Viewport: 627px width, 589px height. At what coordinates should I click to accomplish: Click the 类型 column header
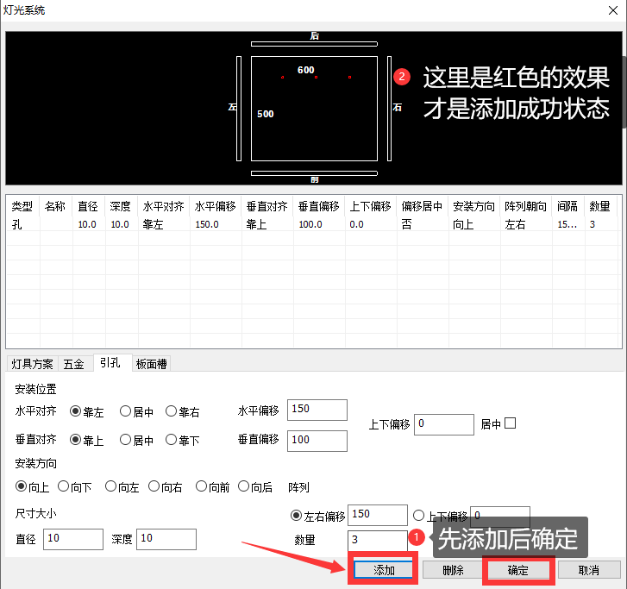[22, 206]
